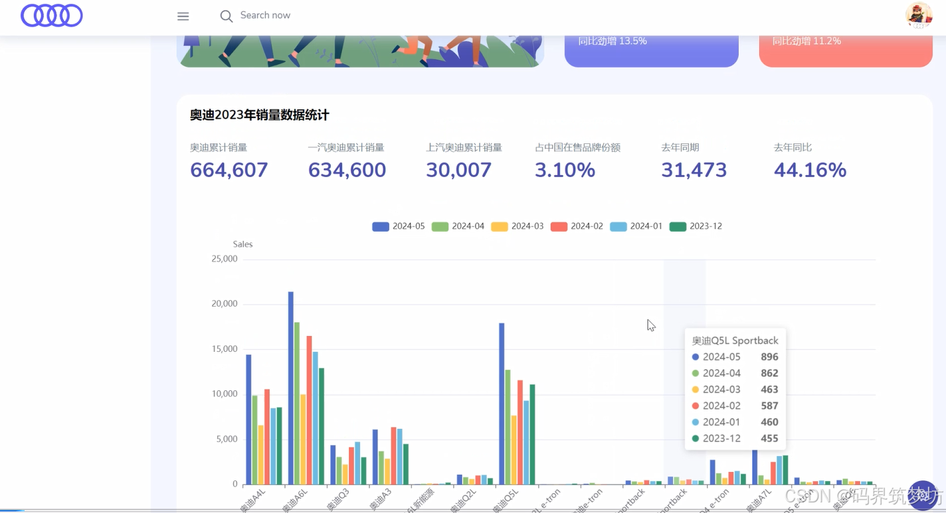
Task: Click the 奥迪2023年销量数据统计 heading
Action: pyautogui.click(x=260, y=115)
